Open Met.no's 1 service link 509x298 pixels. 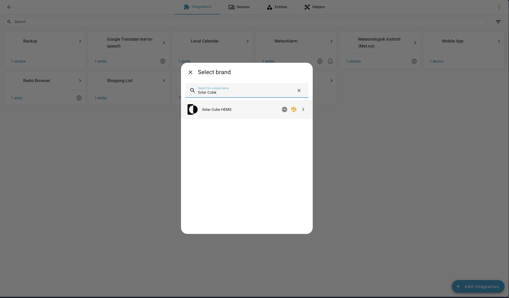point(353,61)
